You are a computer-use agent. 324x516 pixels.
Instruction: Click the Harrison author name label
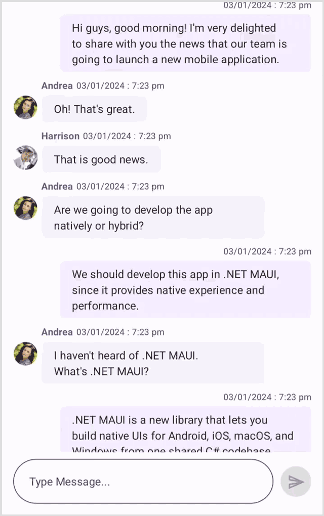pyautogui.click(x=60, y=136)
